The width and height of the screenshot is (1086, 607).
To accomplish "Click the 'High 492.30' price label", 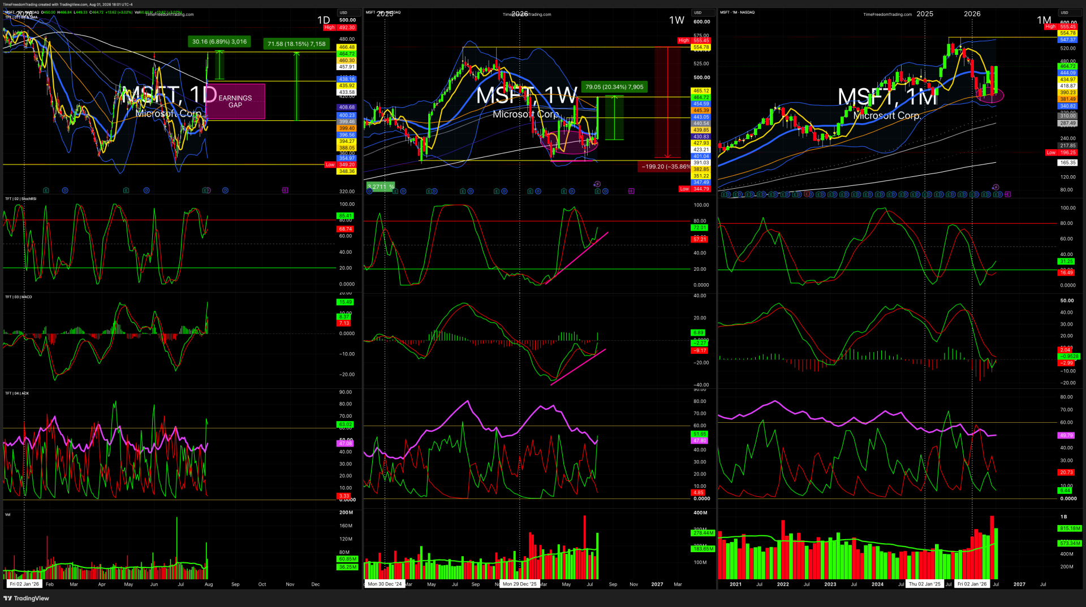I will click(340, 27).
